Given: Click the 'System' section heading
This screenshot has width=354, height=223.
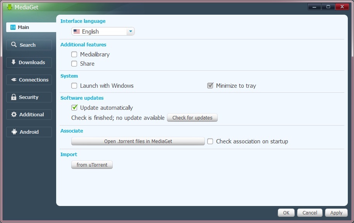Looking at the screenshot, I should tap(69, 76).
